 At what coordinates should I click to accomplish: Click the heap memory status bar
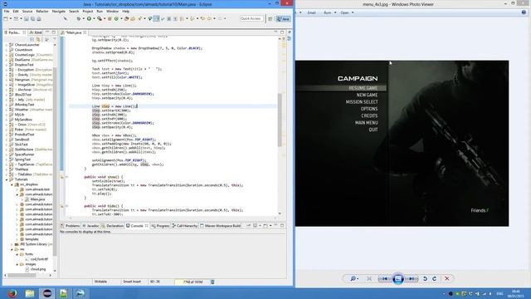point(192,282)
